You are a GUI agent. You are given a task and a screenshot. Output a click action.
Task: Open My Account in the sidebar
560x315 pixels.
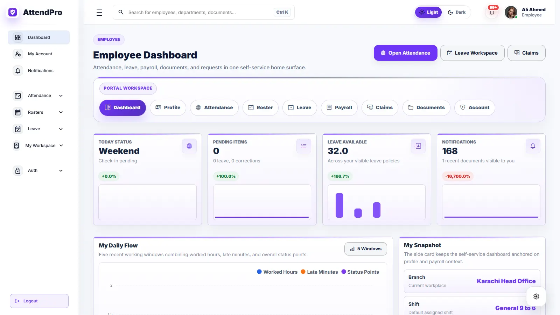[38, 54]
